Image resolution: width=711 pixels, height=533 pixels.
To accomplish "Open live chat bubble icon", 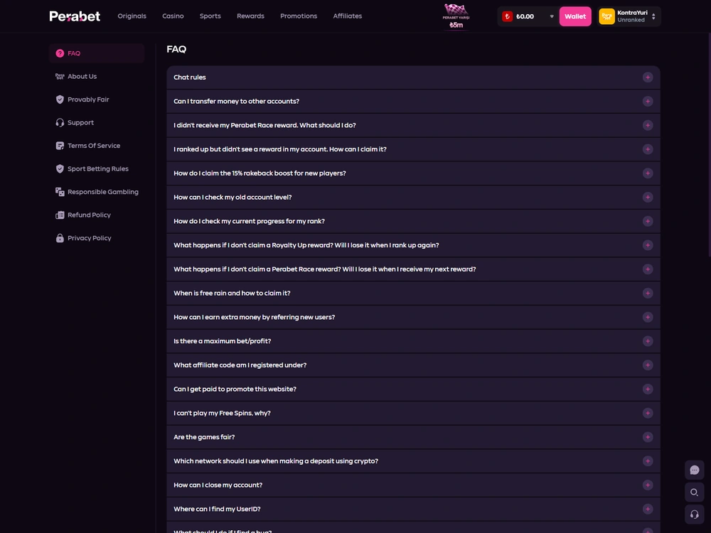I will [694, 470].
